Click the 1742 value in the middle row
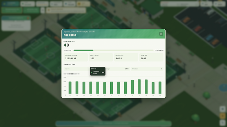 pyautogui.click(x=127, y=69)
